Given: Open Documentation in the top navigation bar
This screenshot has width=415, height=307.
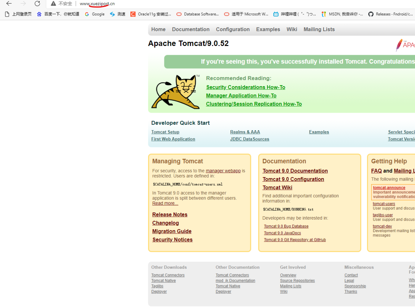Looking at the screenshot, I should [191, 29].
